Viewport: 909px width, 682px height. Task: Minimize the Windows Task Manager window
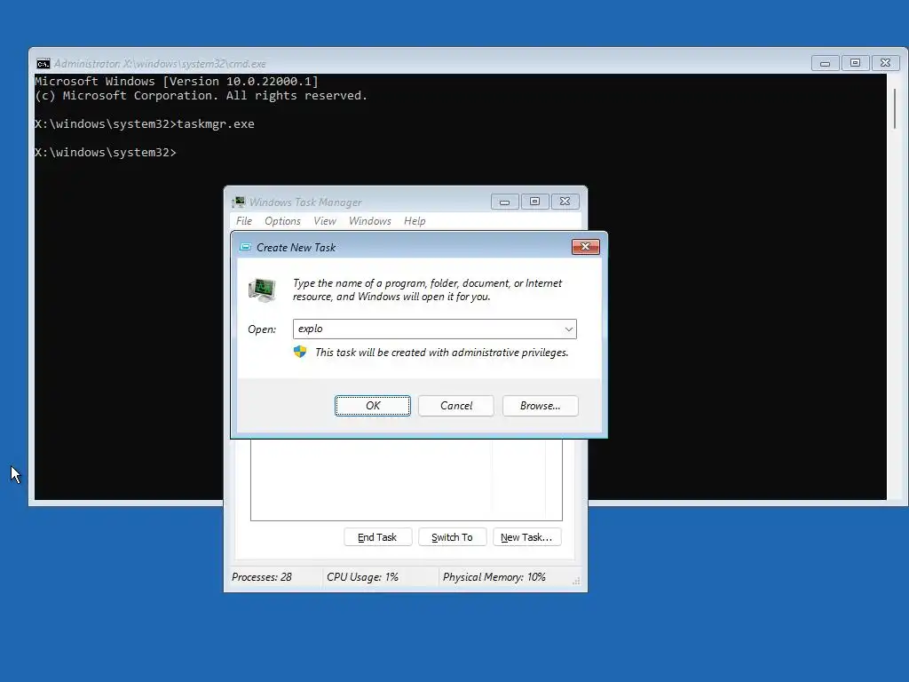(x=504, y=202)
